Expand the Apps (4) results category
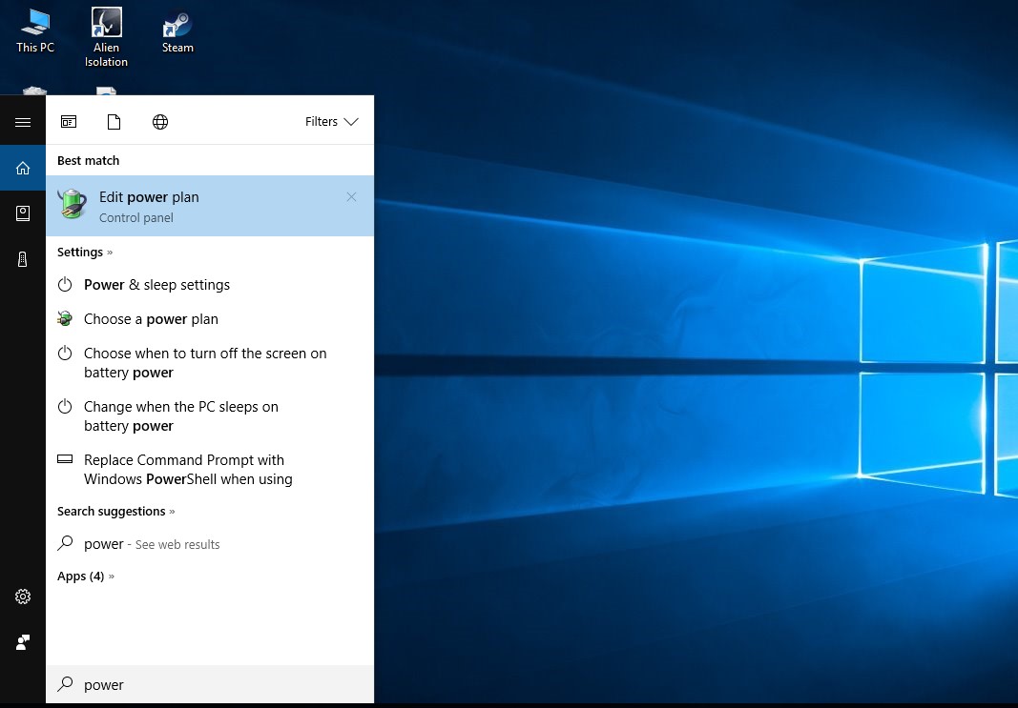This screenshot has width=1018, height=708. pos(86,577)
